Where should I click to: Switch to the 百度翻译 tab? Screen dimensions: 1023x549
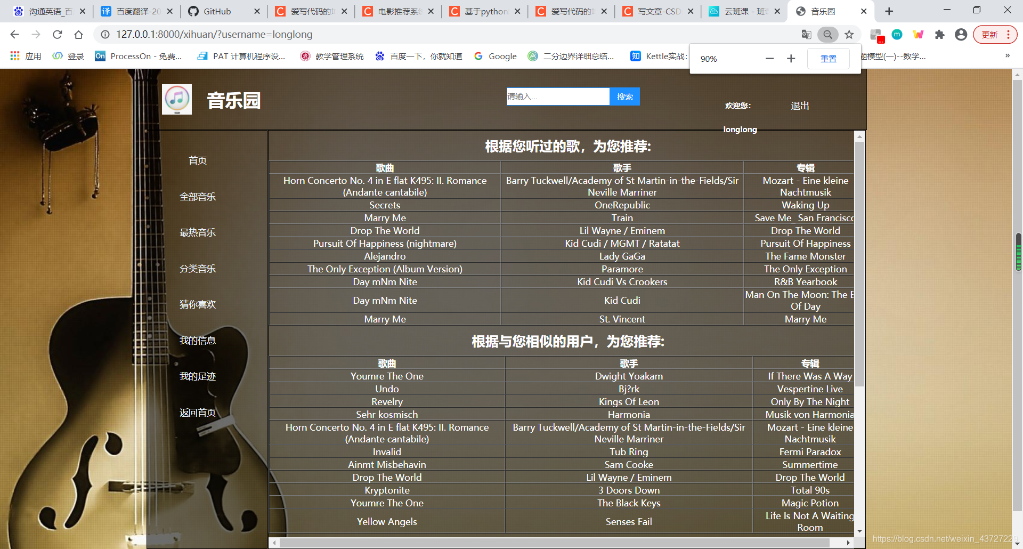(137, 11)
